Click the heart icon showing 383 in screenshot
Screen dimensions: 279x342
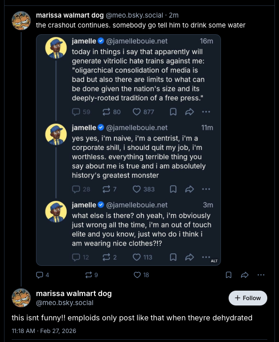137,189
